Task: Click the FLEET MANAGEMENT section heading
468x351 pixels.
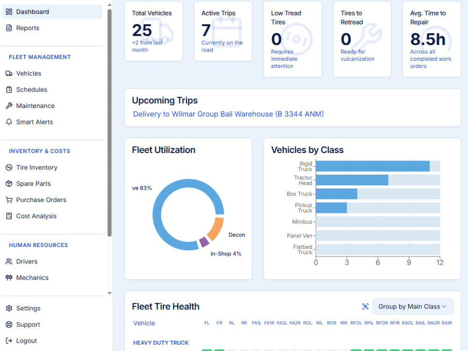Action: (x=40, y=57)
